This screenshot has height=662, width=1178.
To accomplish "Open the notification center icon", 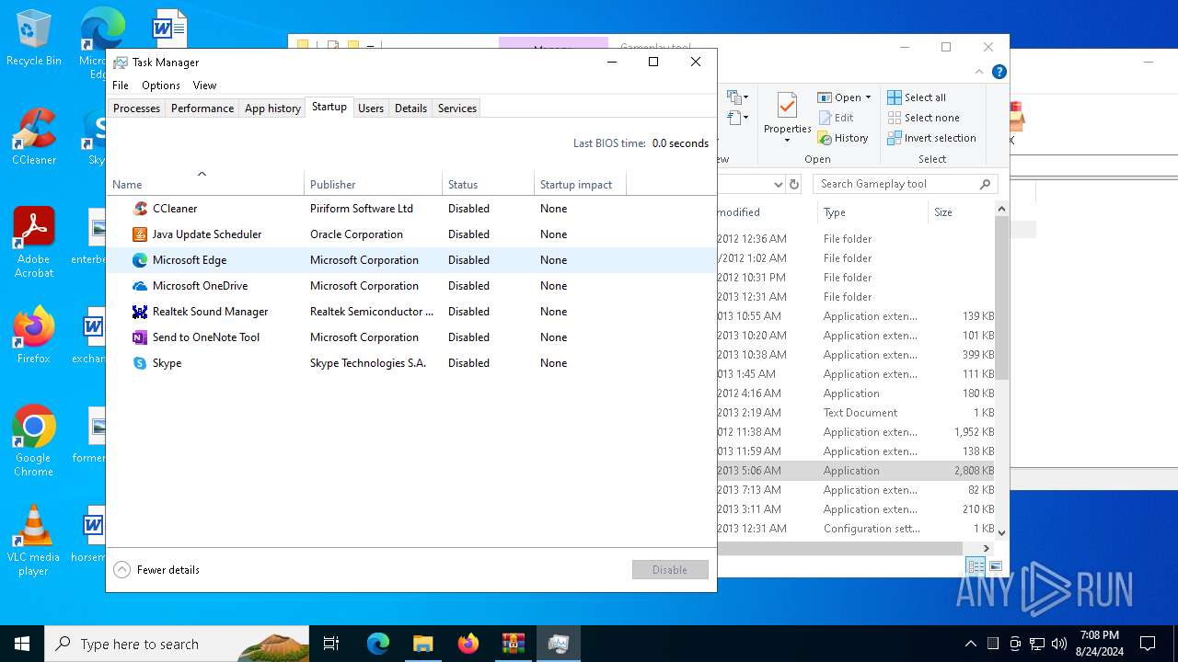I will pos(1148,644).
